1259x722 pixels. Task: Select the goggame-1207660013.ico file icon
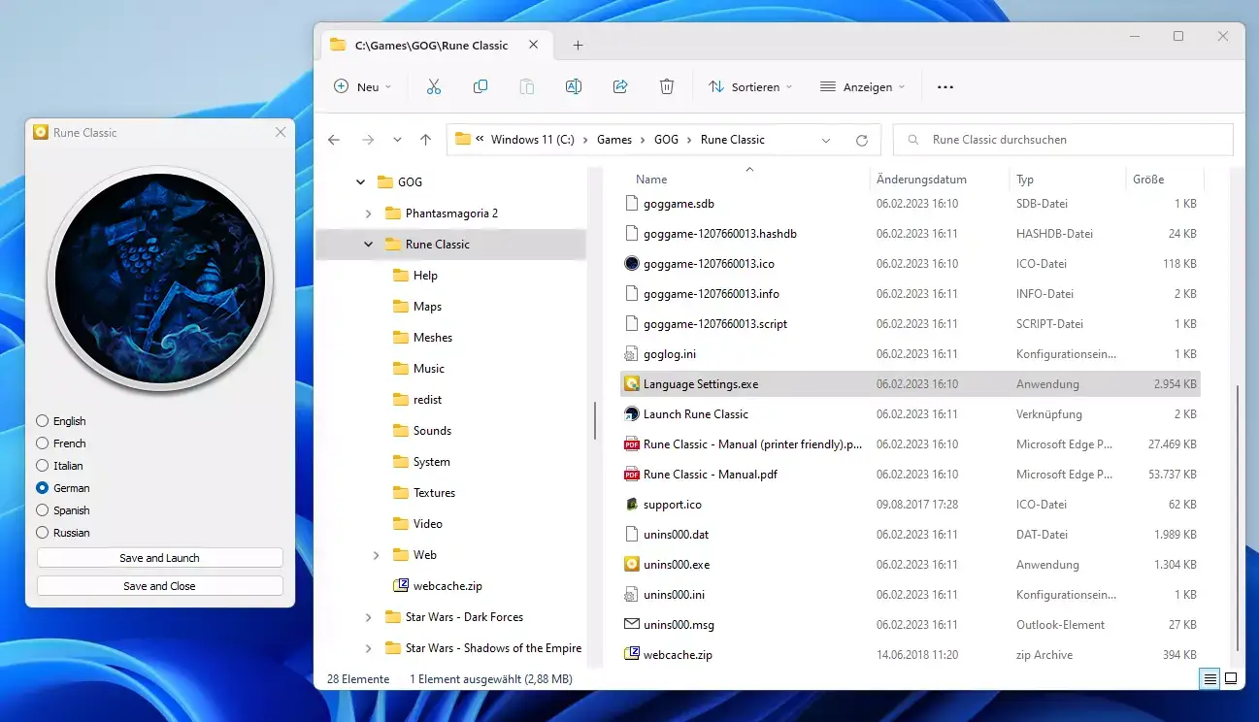point(632,264)
